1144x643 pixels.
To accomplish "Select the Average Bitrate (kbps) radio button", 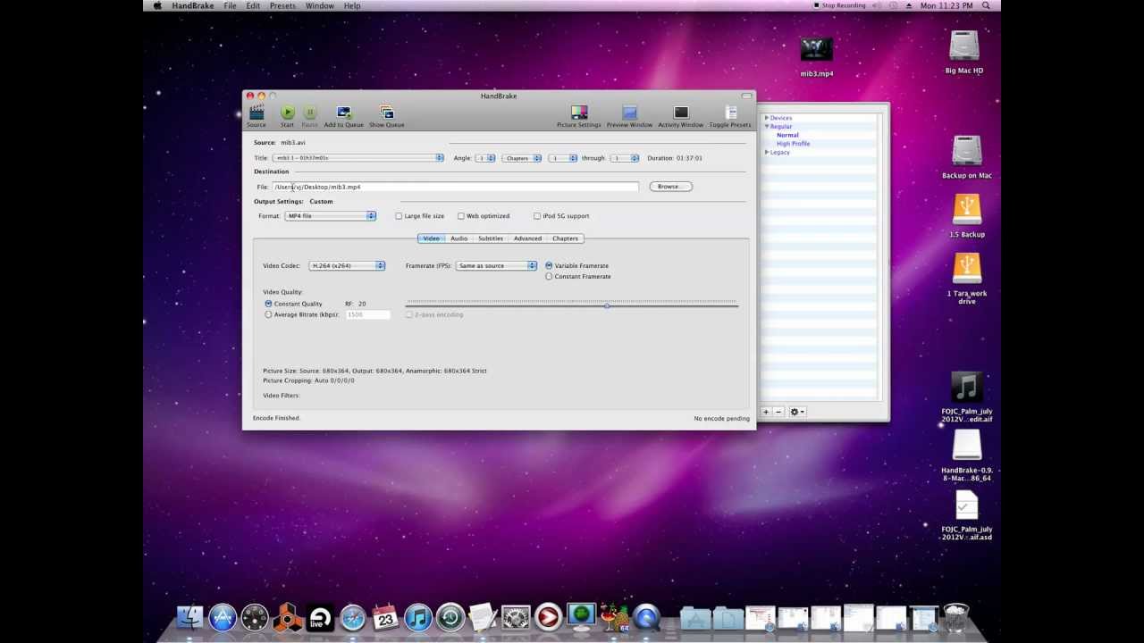I will click(x=268, y=314).
